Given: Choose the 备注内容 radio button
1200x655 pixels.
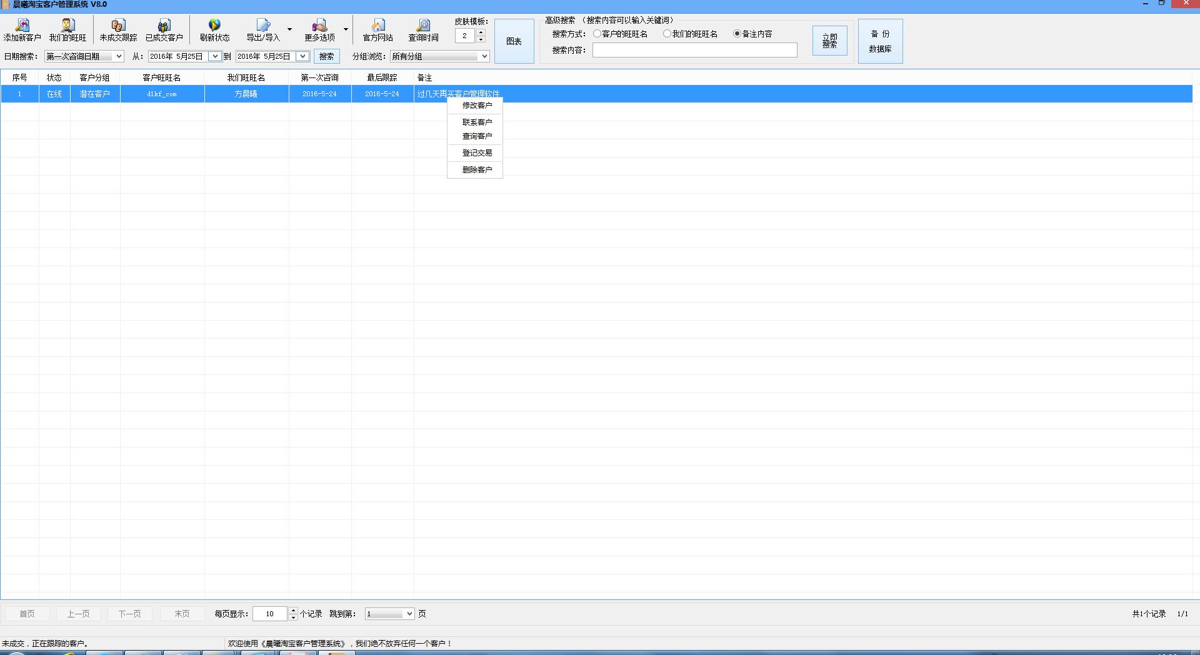Looking at the screenshot, I should point(737,34).
